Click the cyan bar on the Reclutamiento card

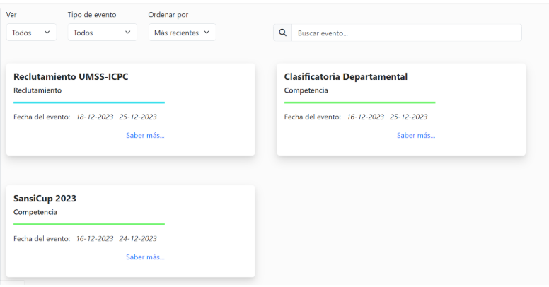tap(89, 102)
